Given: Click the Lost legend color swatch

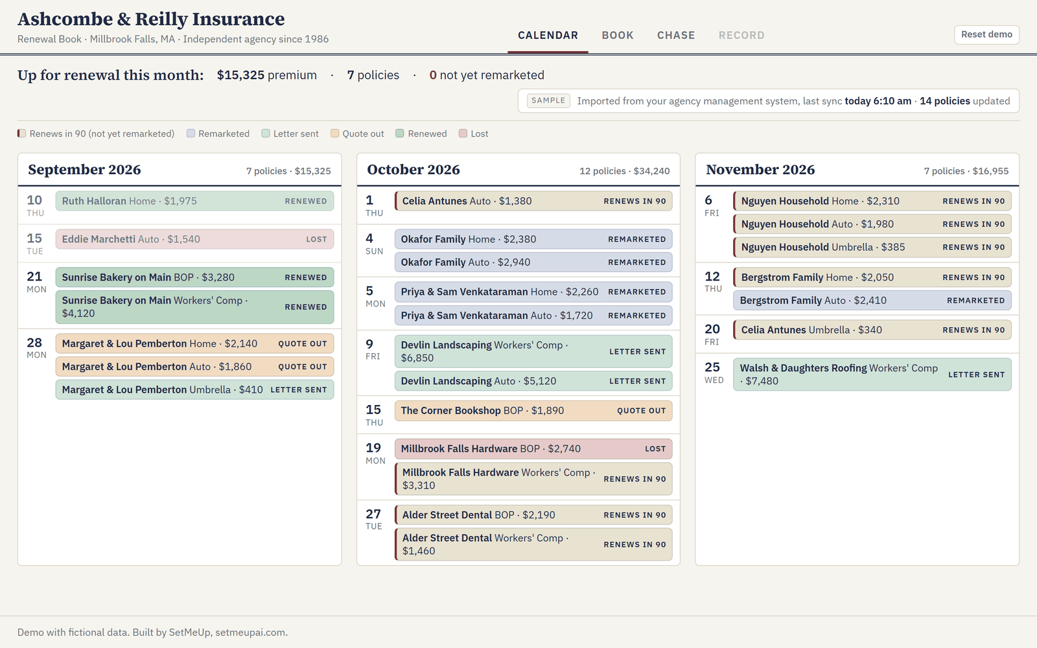Looking at the screenshot, I should pyautogui.click(x=463, y=133).
